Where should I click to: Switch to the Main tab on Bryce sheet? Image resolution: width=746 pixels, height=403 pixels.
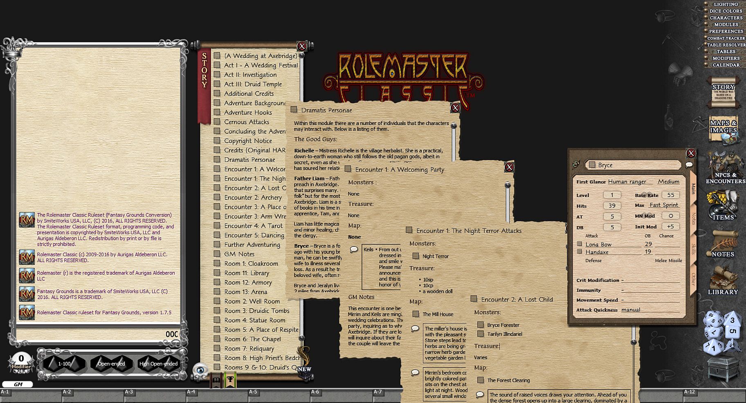coord(693,189)
